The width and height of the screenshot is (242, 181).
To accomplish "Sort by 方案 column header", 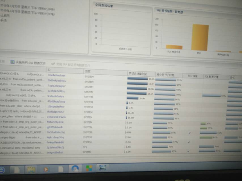I will [88, 71].
